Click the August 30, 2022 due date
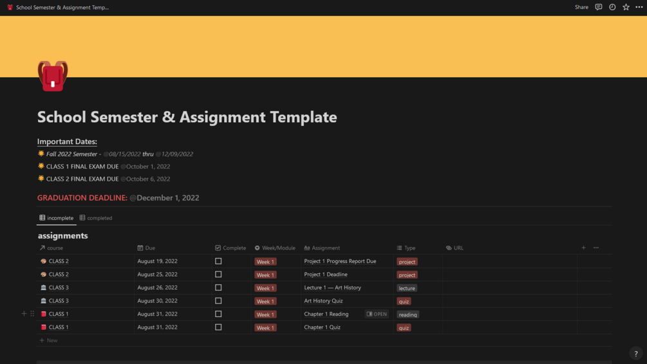647x364 pixels. click(157, 300)
